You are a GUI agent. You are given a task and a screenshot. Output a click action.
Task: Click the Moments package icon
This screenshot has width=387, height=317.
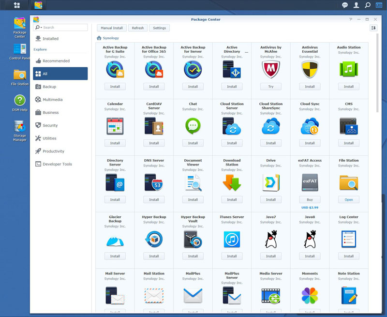[x=310, y=296]
